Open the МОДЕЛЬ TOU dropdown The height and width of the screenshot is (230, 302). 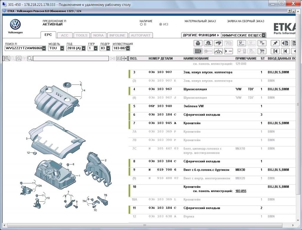(x=62, y=48)
